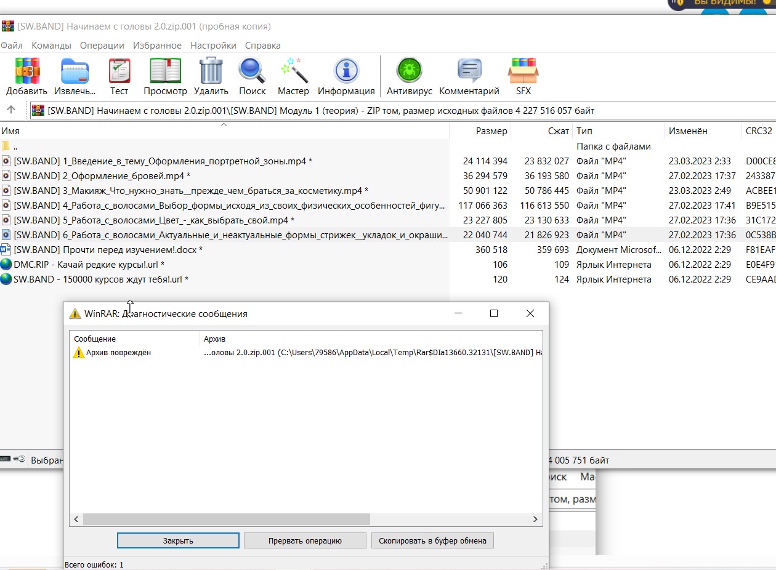Show archive Информация icon
Image resolution: width=776 pixels, height=570 pixels.
coord(346,71)
